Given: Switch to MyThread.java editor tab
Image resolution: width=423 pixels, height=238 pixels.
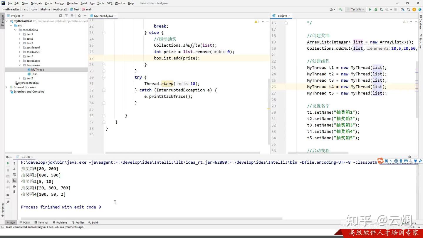Looking at the screenshot, I should tap(103, 16).
